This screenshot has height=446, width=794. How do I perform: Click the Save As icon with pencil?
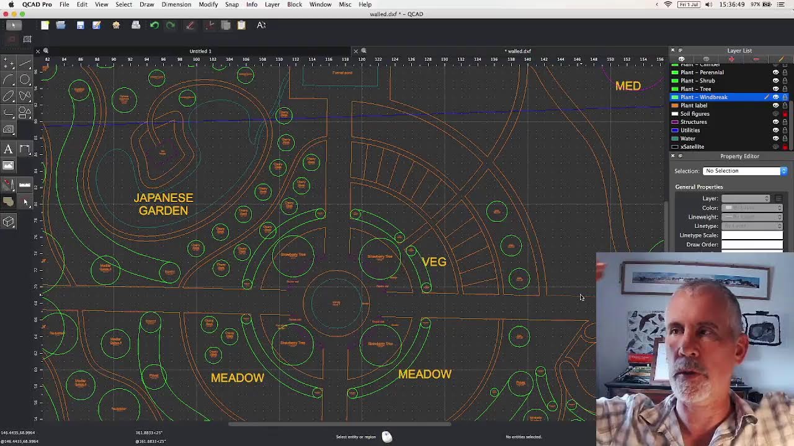[x=96, y=25]
